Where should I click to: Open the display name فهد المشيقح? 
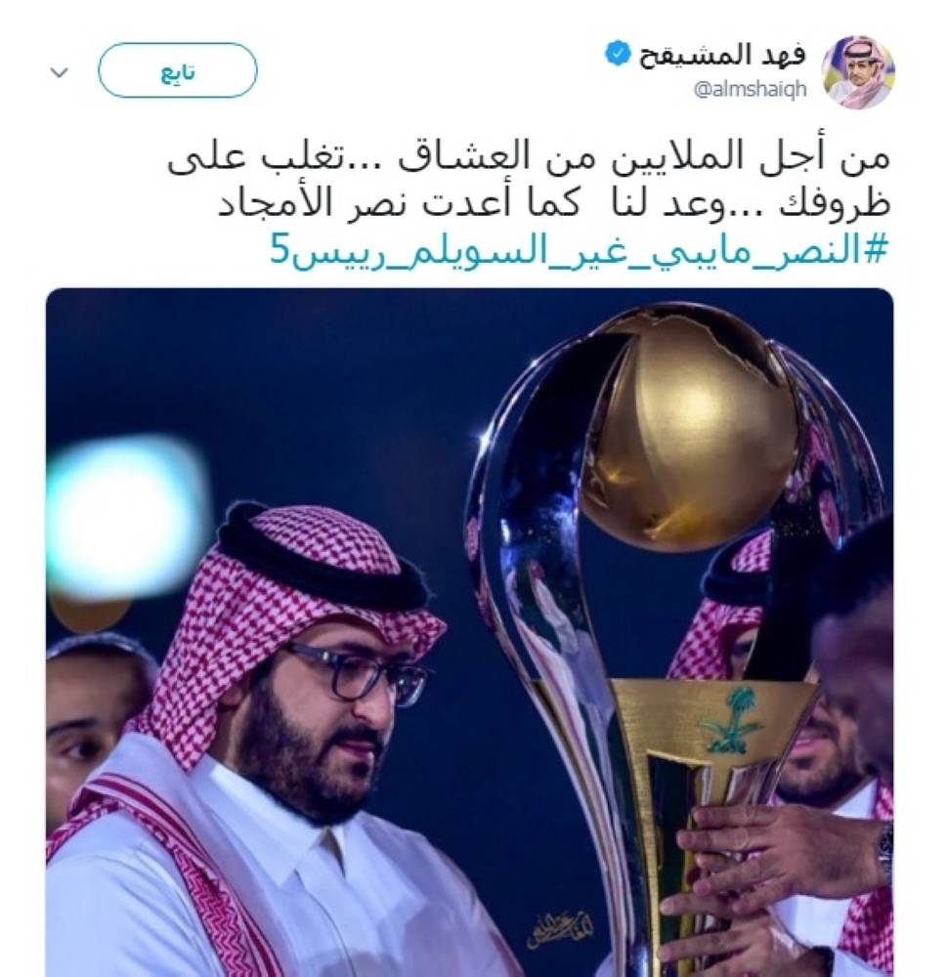click(722, 56)
